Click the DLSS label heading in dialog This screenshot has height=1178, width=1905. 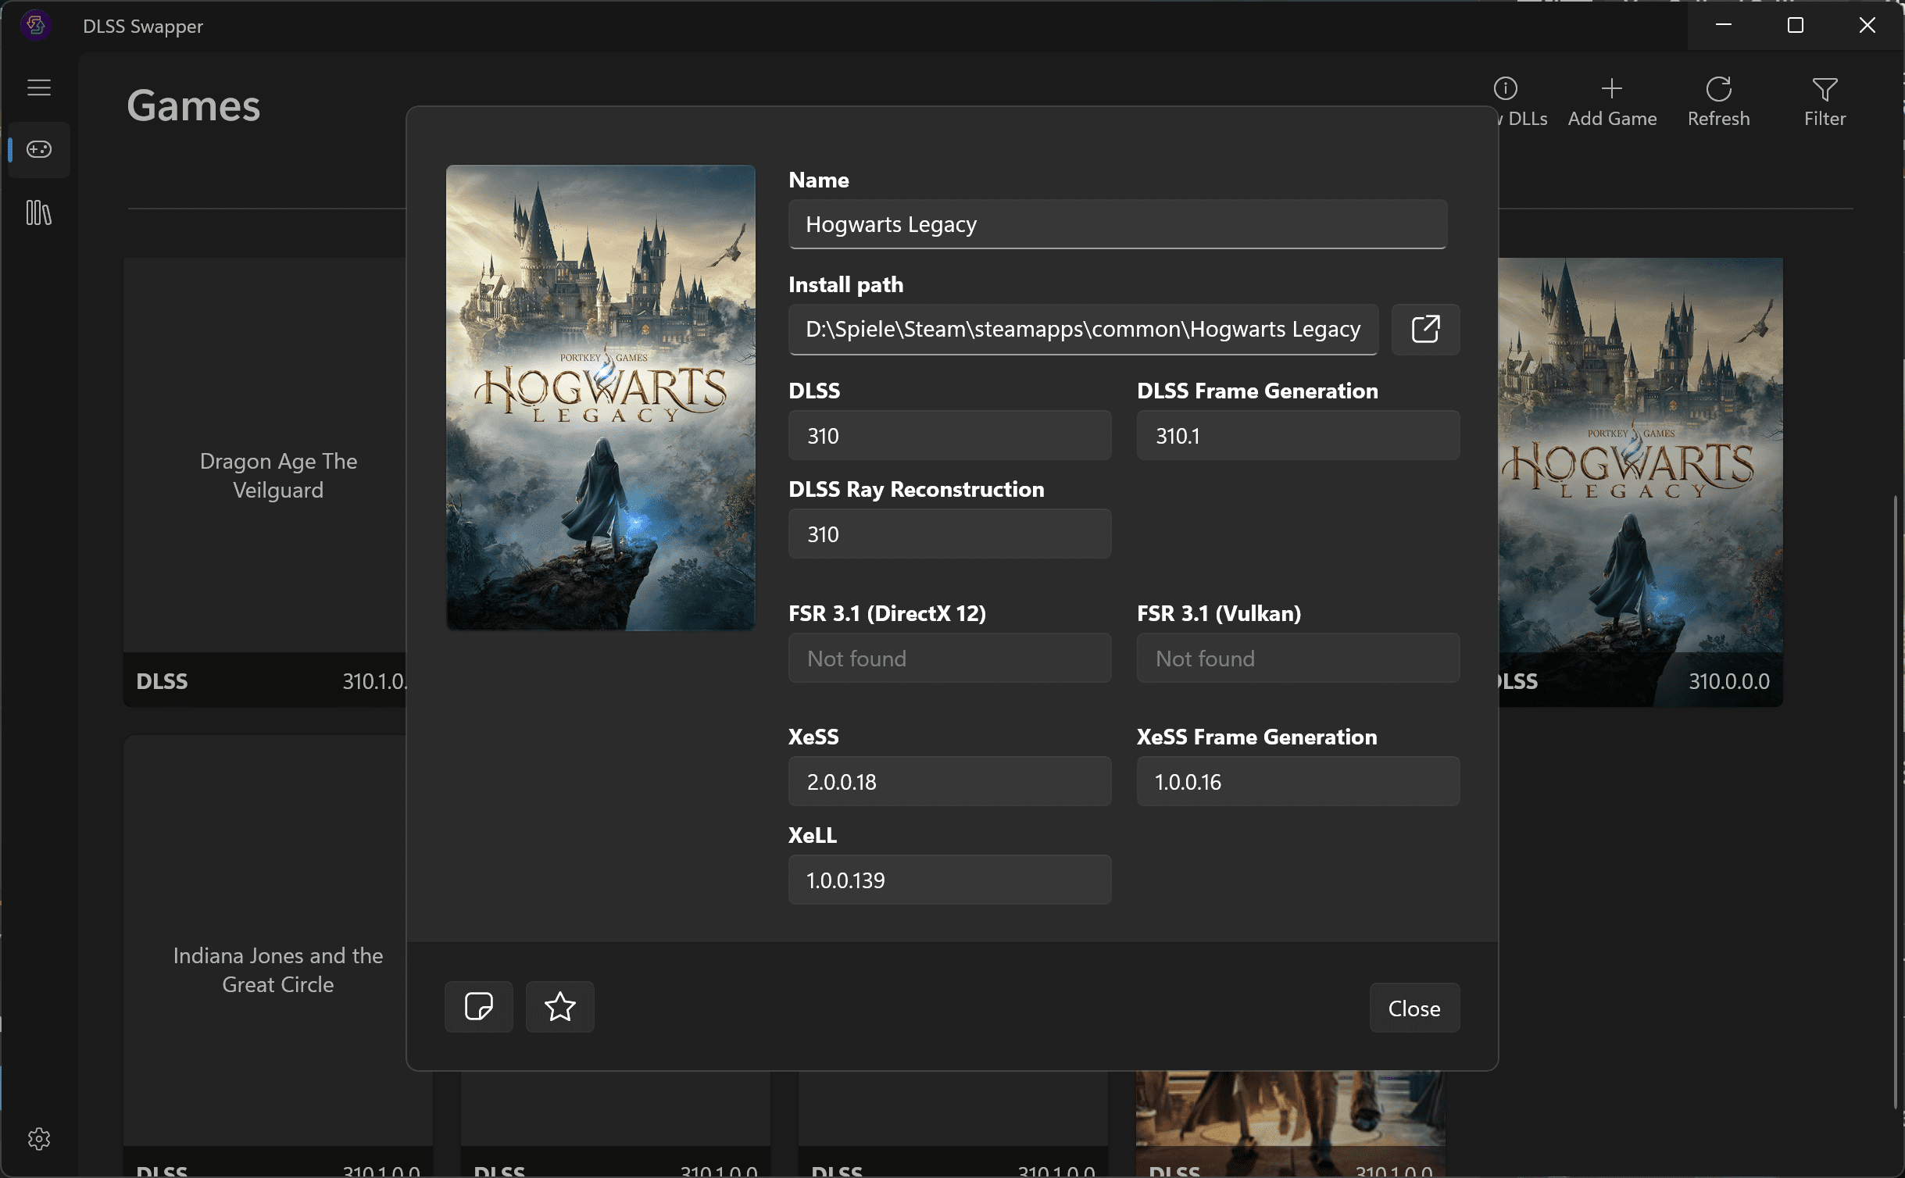point(814,391)
